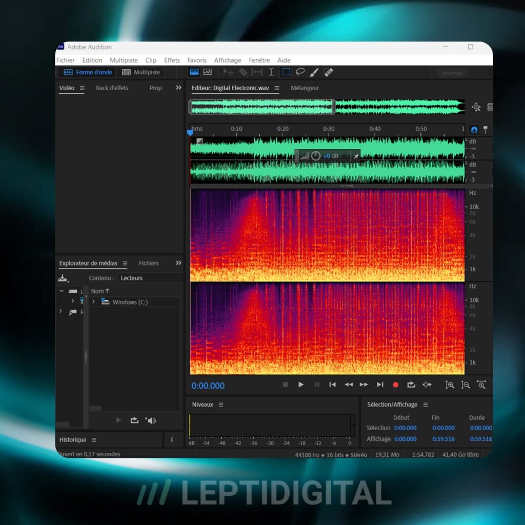Select the Vidéo panel tab
The height and width of the screenshot is (525, 525).
tap(67, 88)
